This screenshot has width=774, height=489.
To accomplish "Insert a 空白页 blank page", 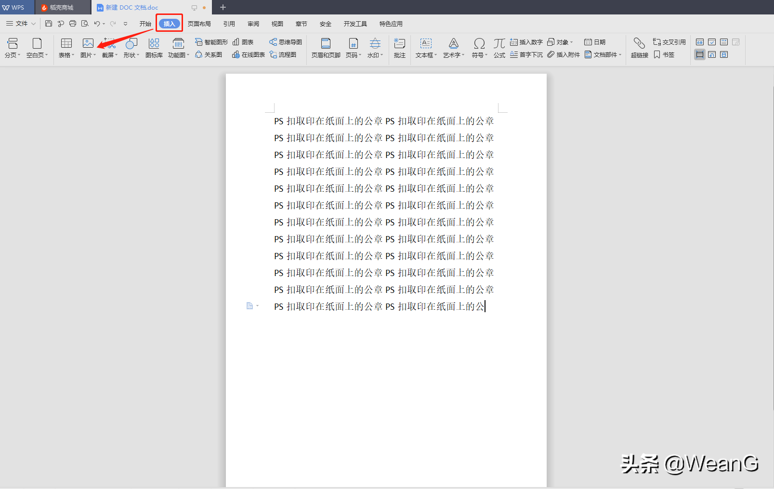I will [x=37, y=48].
